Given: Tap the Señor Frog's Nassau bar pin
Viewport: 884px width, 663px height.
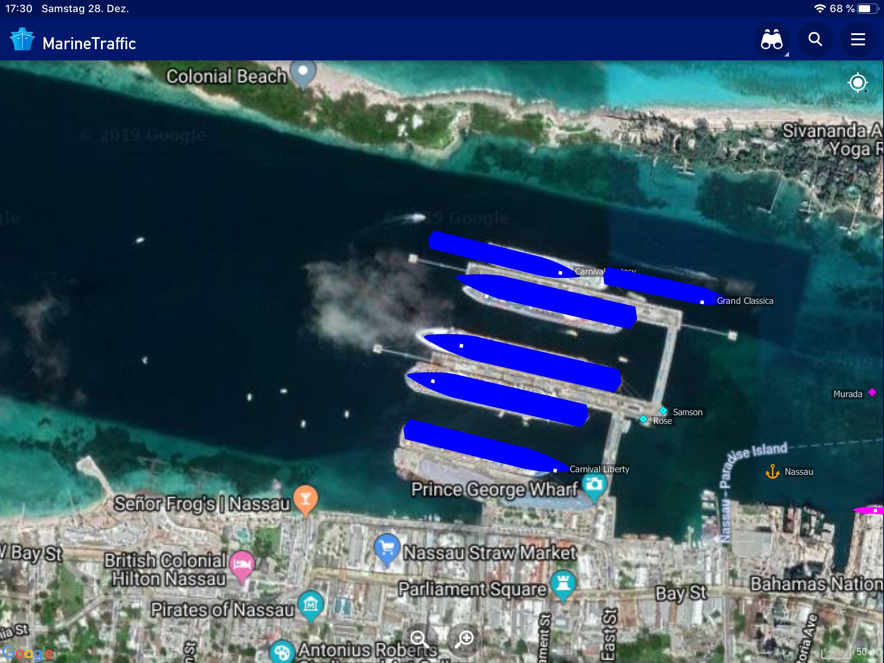Looking at the screenshot, I should [306, 499].
